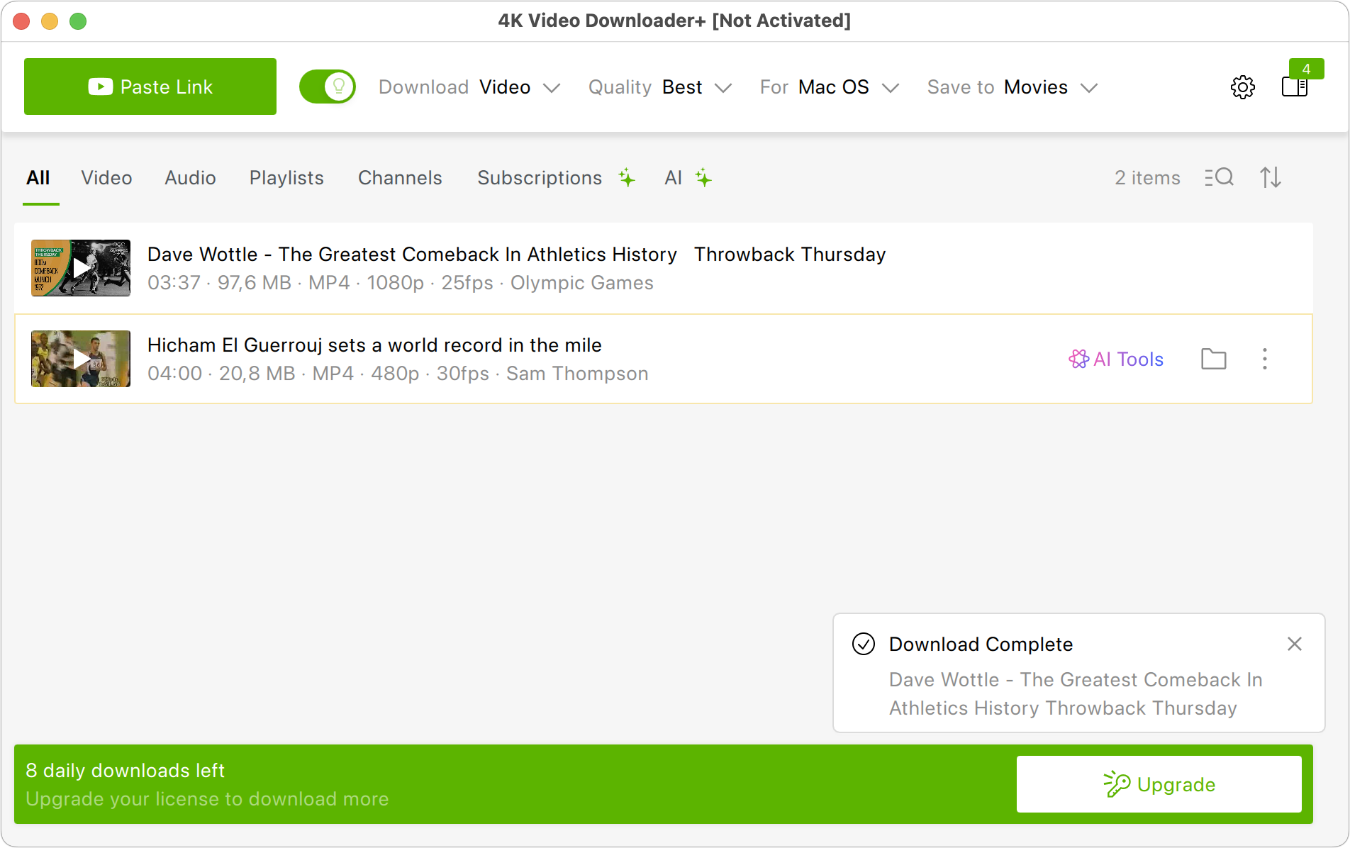Click the sparkle icon beside AI tab
Image resolution: width=1350 pixels, height=848 pixels.
tap(703, 177)
